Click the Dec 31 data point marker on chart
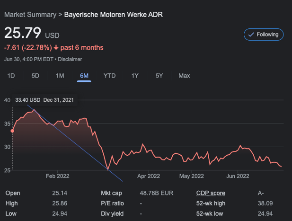The width and height of the screenshot is (292, 221). click(x=12, y=131)
